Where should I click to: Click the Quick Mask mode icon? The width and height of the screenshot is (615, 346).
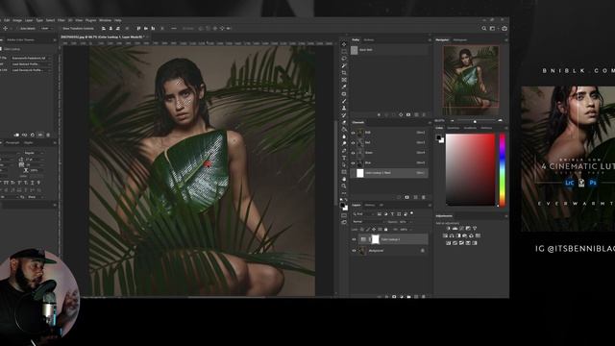(344, 215)
